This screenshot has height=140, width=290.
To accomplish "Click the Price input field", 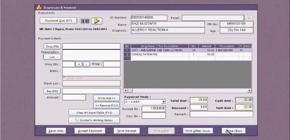I will (112, 64).
